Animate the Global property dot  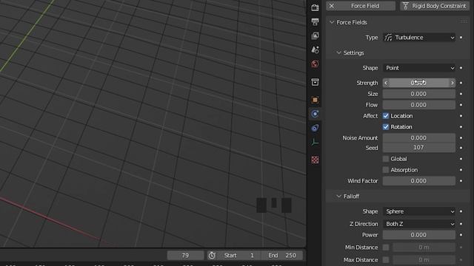click(x=461, y=159)
